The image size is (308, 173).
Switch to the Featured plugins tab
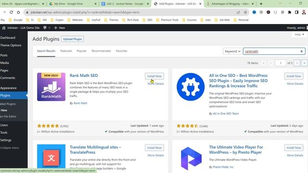tap(66, 51)
